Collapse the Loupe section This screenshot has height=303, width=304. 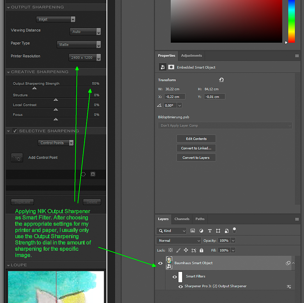[8, 265]
